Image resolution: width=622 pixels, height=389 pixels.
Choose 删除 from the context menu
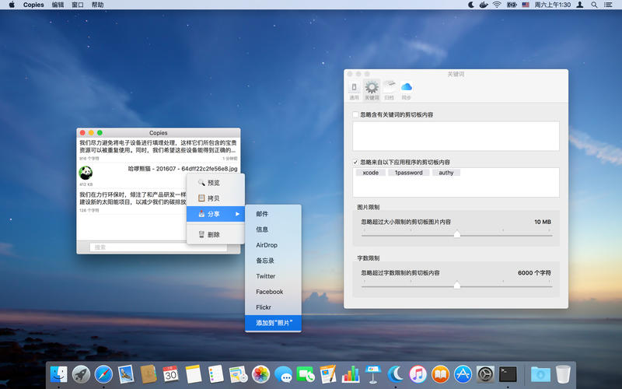pos(213,234)
